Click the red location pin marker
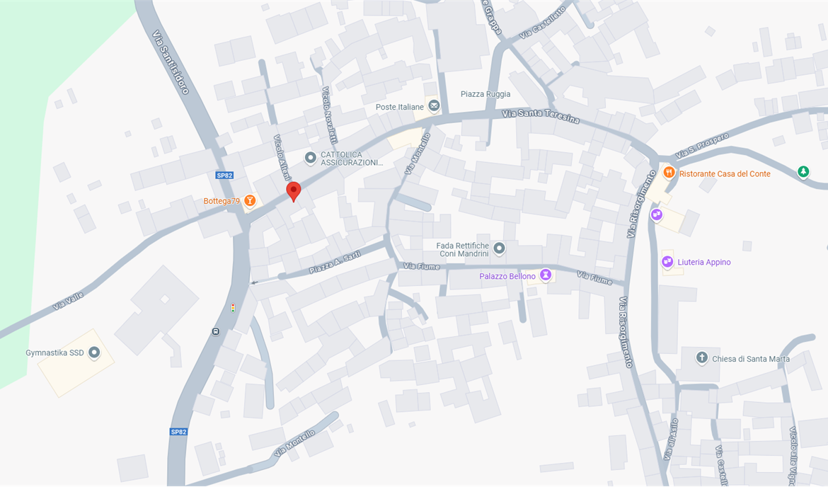Screen dimensions: 828x487 point(294,191)
